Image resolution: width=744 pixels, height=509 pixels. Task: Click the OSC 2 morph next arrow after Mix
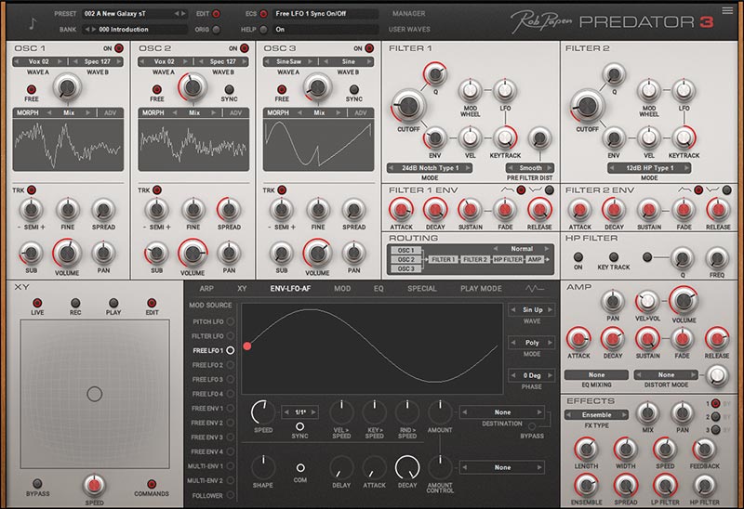pyautogui.click(x=214, y=112)
